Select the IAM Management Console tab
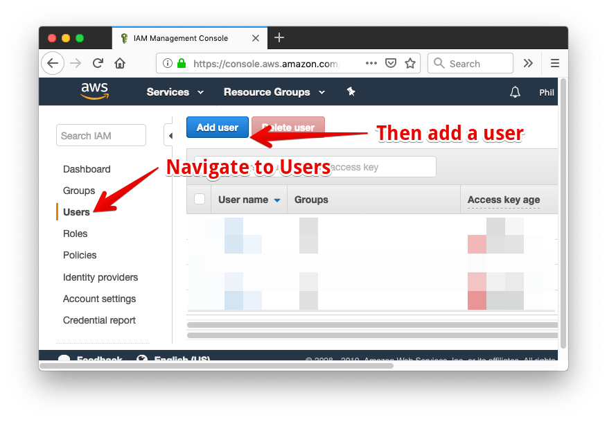Viewport: 607px width, 422px height. coord(190,38)
